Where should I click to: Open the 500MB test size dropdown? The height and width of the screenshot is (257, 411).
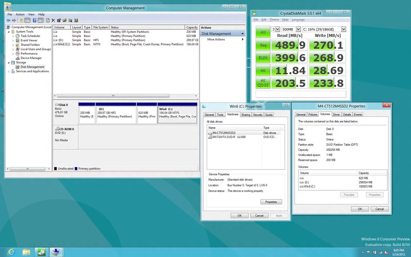(298, 29)
